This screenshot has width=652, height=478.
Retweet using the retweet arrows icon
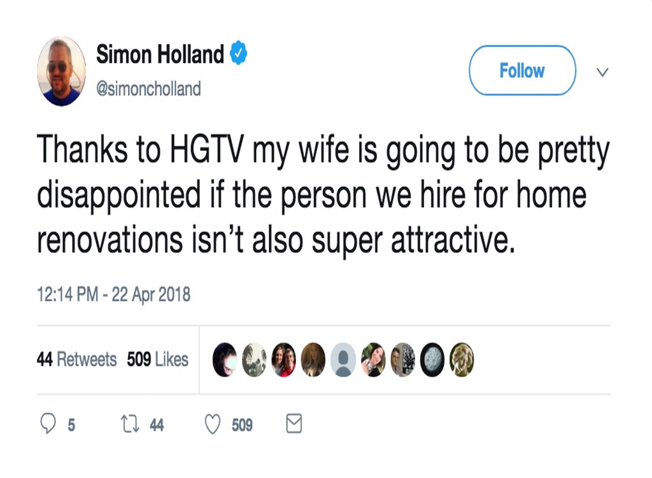pyautogui.click(x=130, y=424)
